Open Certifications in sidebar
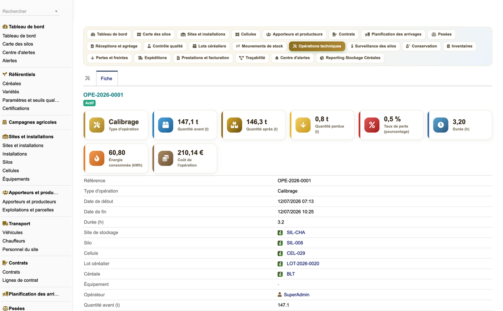 [x=16, y=109]
